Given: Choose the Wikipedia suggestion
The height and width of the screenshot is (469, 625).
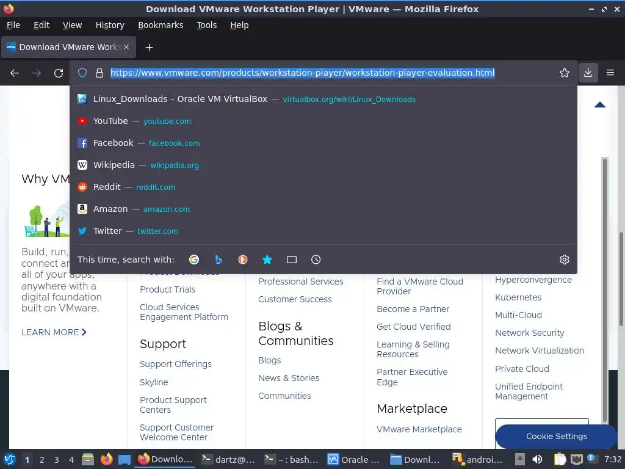Looking at the screenshot, I should [323, 165].
